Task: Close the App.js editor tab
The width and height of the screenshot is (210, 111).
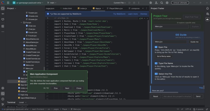Action: point(103,8)
